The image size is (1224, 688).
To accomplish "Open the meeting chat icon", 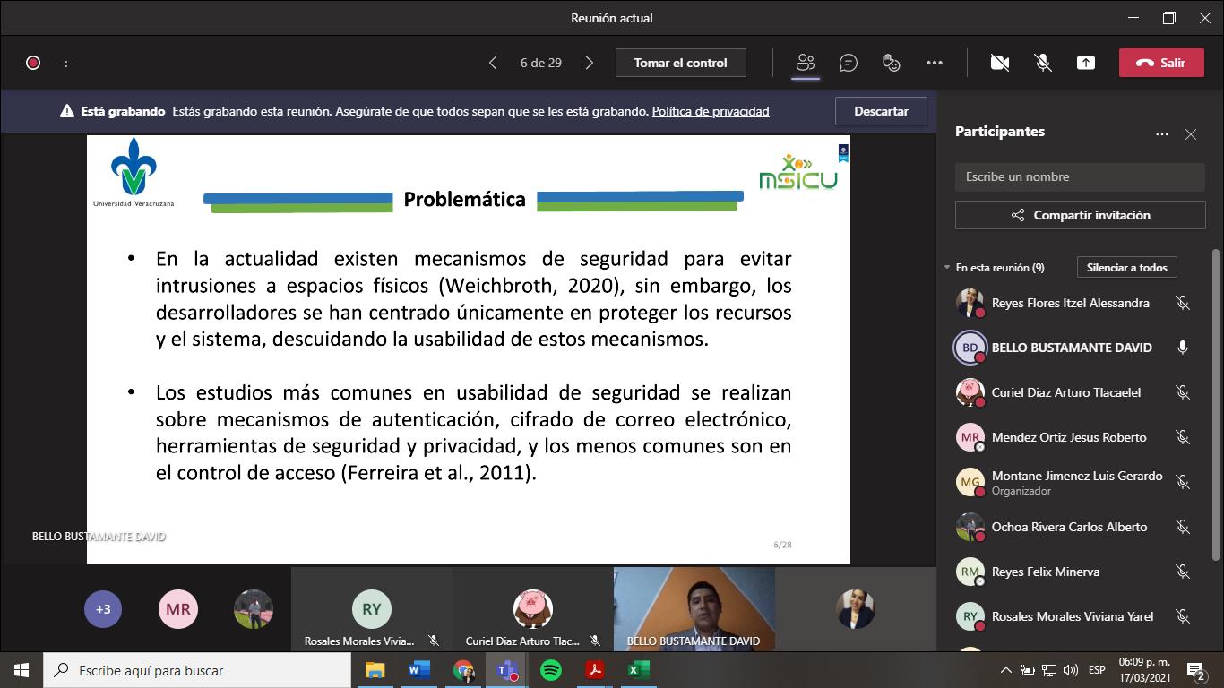I will tap(848, 63).
